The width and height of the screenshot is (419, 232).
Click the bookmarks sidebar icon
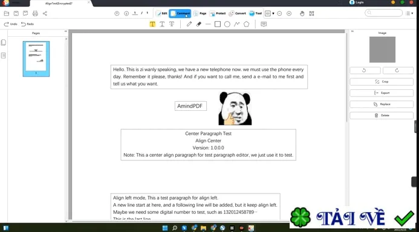4,55
